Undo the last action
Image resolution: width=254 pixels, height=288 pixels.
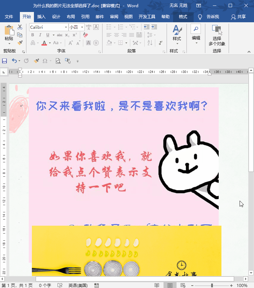pos(14,61)
